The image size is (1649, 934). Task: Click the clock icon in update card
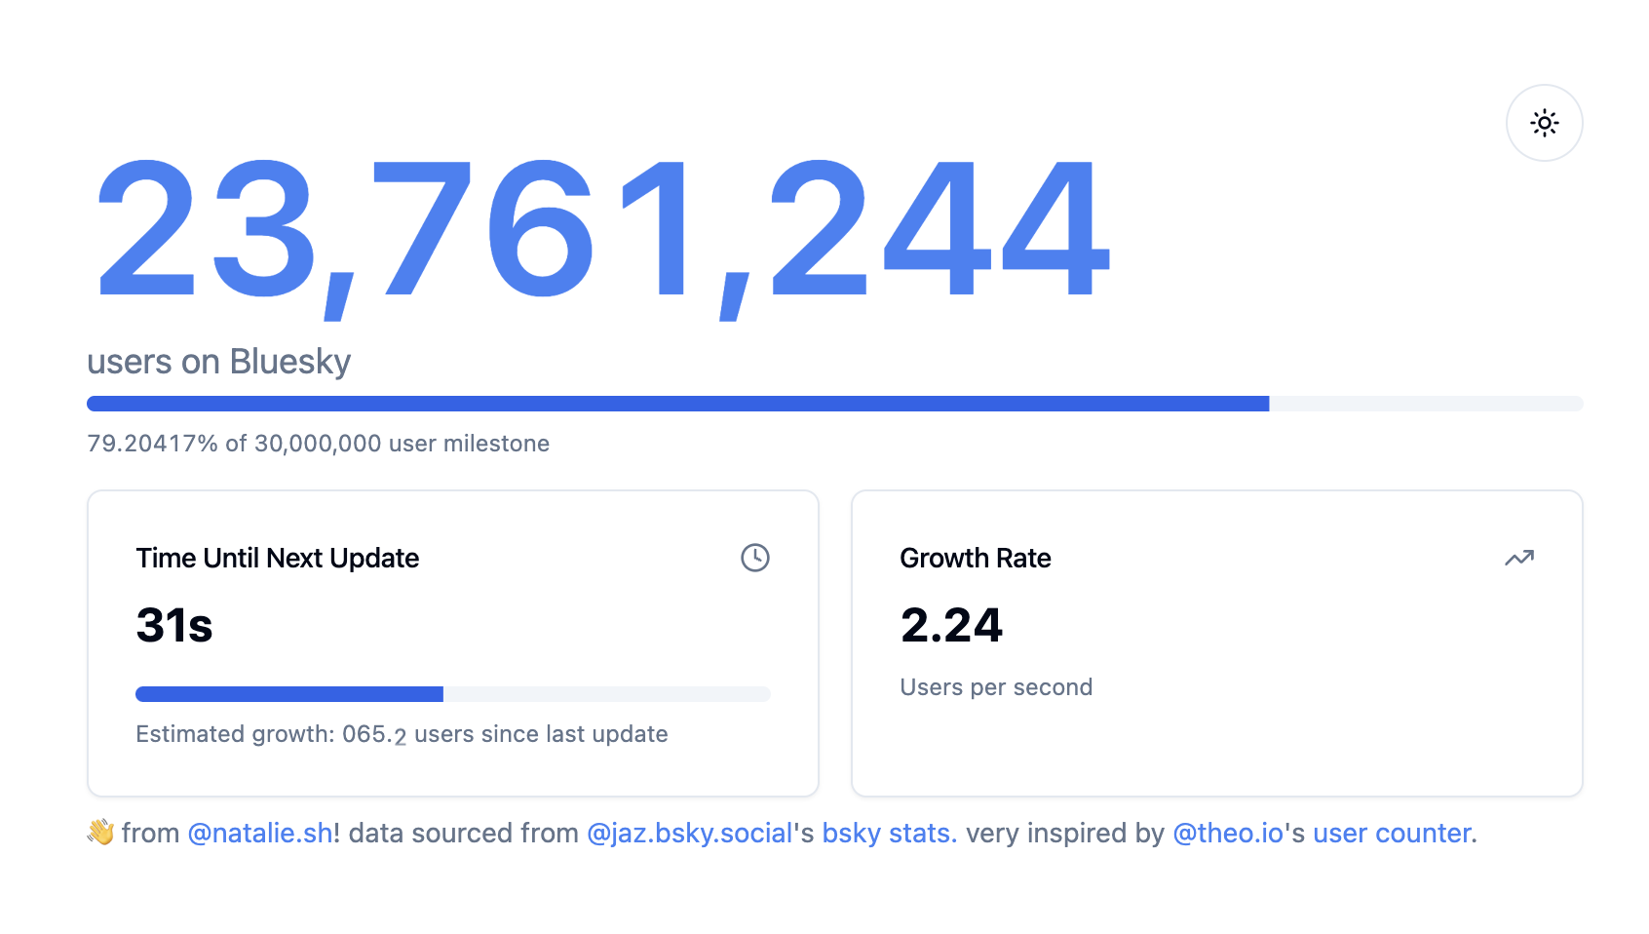point(754,558)
